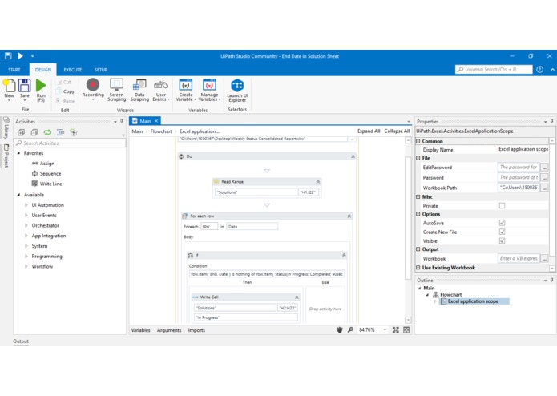Run the workflow with the green Run button
Viewport: 557px width, 396px height.
coord(41,86)
